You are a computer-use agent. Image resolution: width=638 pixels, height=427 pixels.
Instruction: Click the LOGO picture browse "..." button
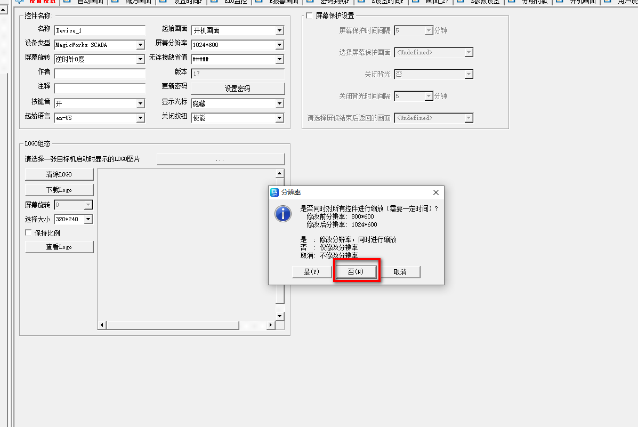(221, 159)
